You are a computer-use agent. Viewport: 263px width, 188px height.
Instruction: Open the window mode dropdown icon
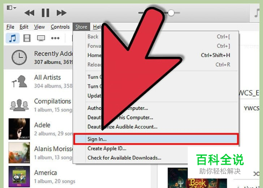tap(11, 8)
